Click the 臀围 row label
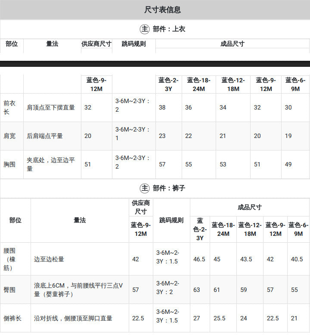Viewport: 310px width, 335px height. click(x=9, y=290)
